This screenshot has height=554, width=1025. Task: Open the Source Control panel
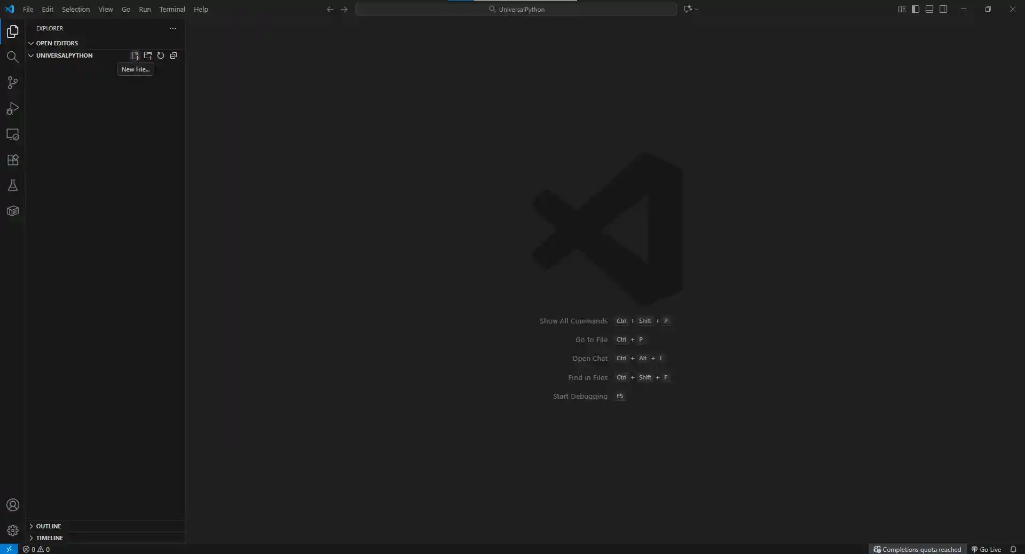(x=13, y=83)
